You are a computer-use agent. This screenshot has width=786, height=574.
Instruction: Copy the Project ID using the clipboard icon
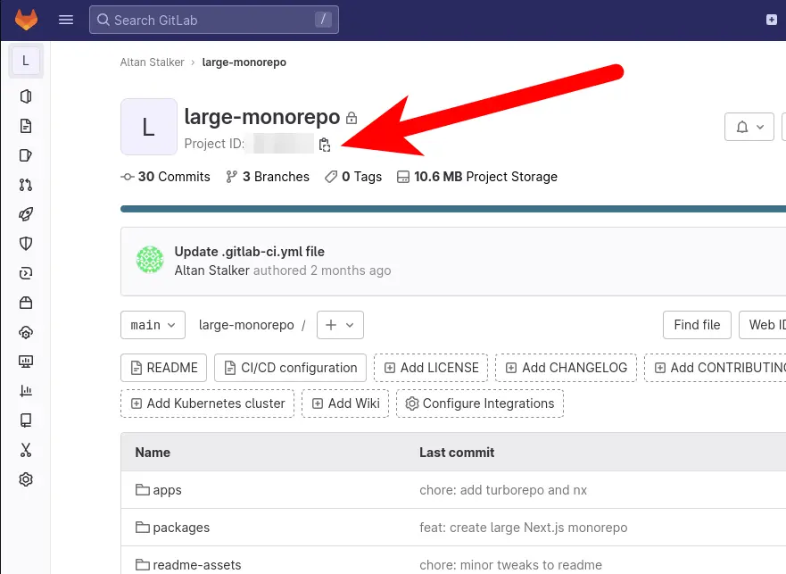click(x=325, y=145)
